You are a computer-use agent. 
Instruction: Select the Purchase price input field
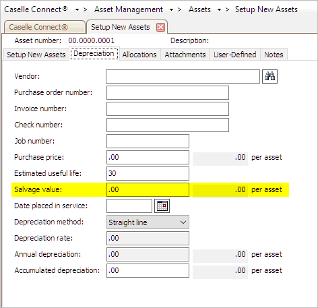pyautogui.click(x=148, y=157)
